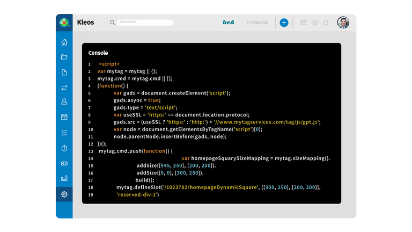Open the folder icon in sidebar

click(64, 57)
